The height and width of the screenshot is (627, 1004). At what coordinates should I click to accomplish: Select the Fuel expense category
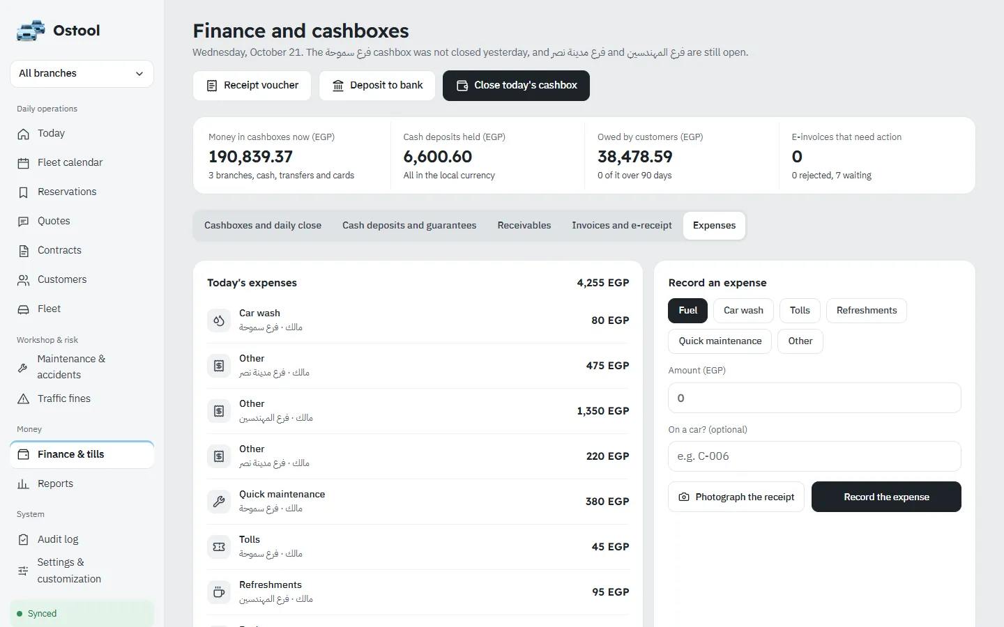tap(687, 311)
